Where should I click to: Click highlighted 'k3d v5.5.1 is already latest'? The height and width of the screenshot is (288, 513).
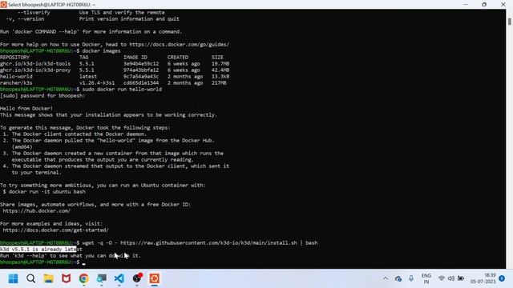[41, 250]
